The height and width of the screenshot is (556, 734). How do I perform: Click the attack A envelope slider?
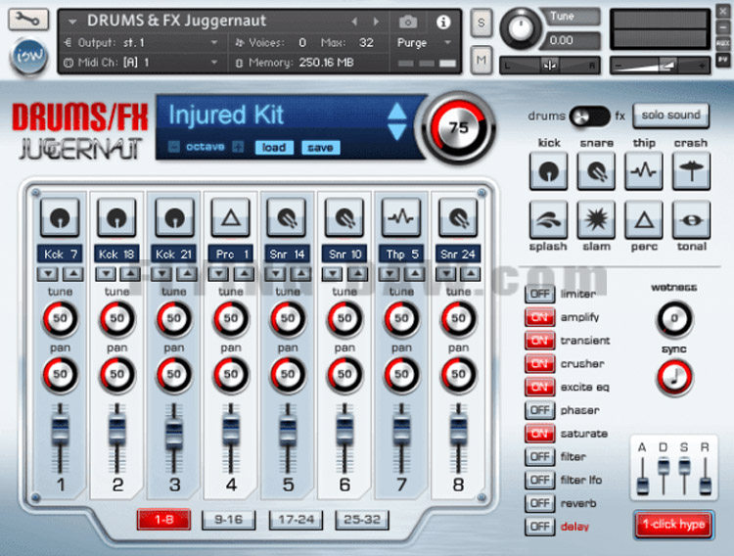(x=642, y=486)
